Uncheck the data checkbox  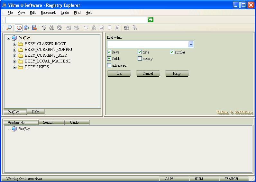tap(140, 52)
